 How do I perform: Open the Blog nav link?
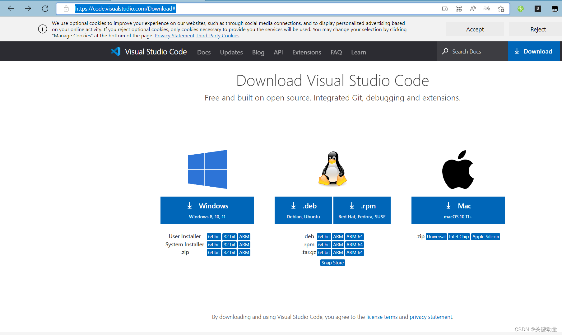258,52
